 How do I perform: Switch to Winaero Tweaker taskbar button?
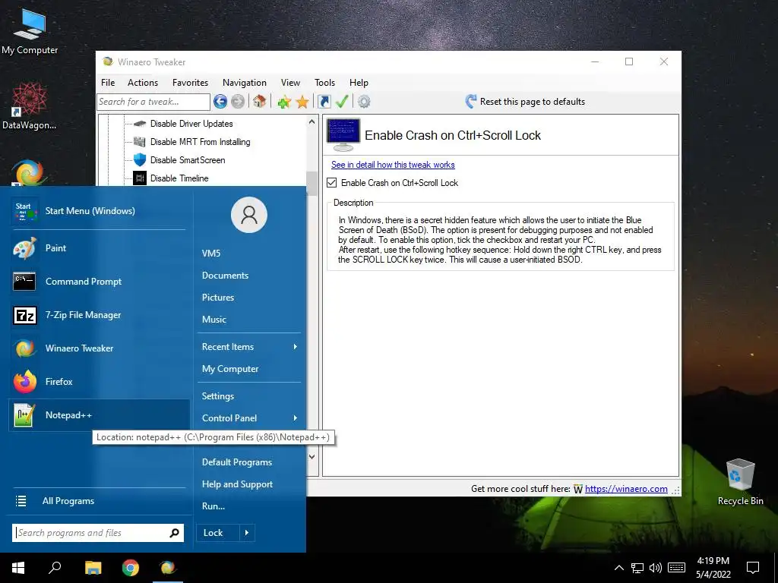tap(168, 568)
